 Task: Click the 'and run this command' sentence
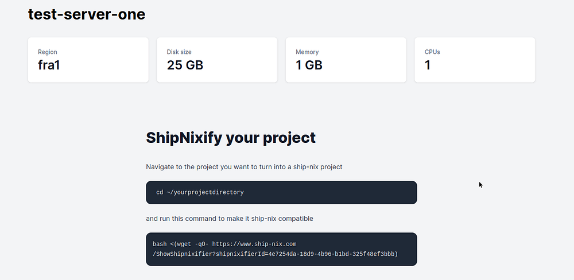(189, 219)
